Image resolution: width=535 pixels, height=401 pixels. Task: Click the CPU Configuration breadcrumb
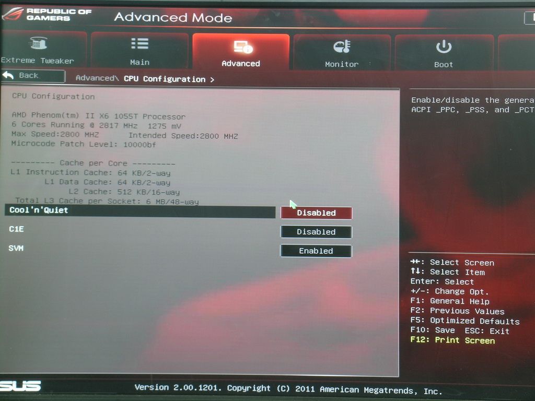click(x=165, y=79)
